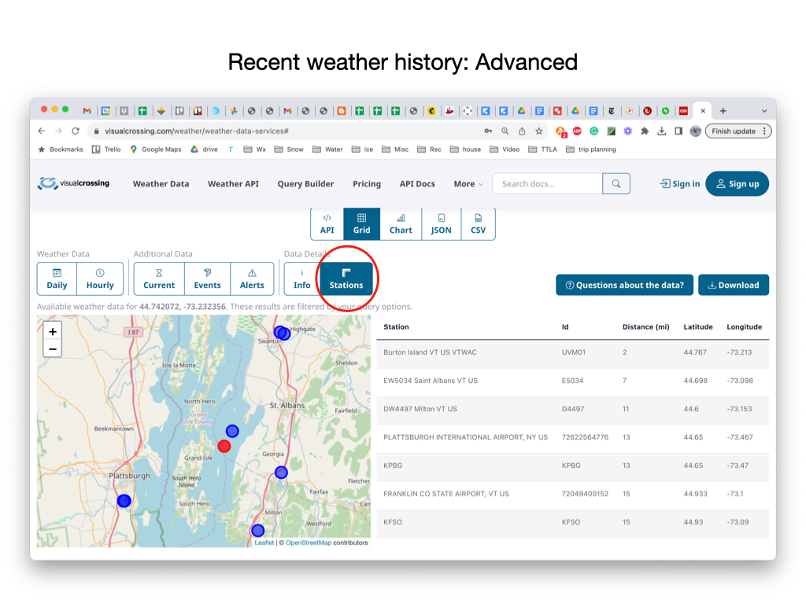The width and height of the screenshot is (806, 604).
Task: Toggle Hourly weather data
Action: coord(100,278)
